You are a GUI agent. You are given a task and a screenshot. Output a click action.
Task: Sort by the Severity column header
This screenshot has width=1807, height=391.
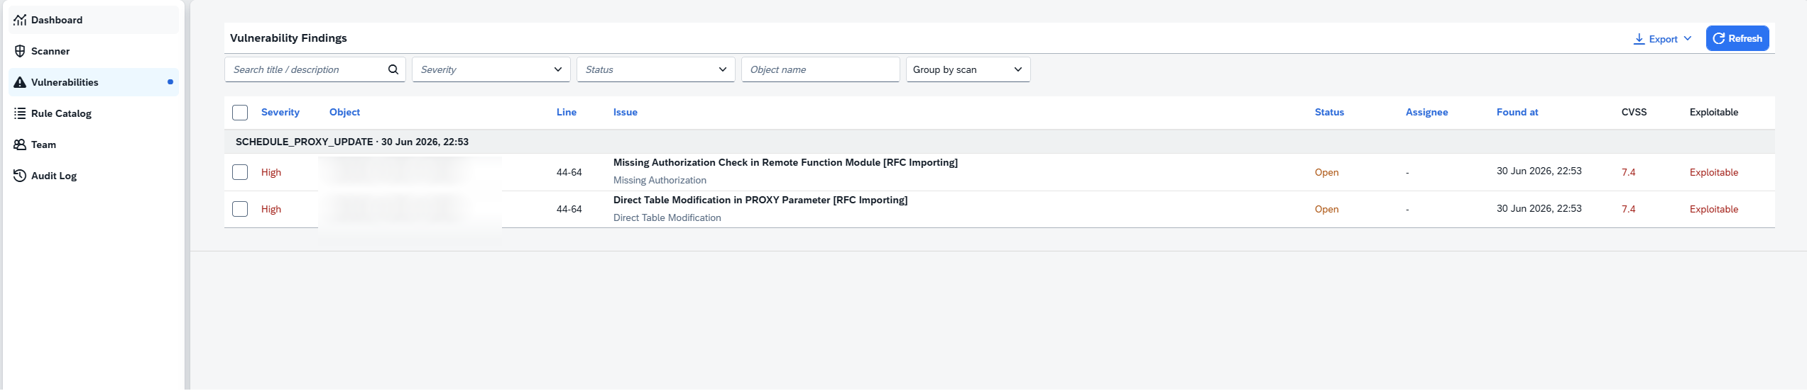(x=280, y=112)
